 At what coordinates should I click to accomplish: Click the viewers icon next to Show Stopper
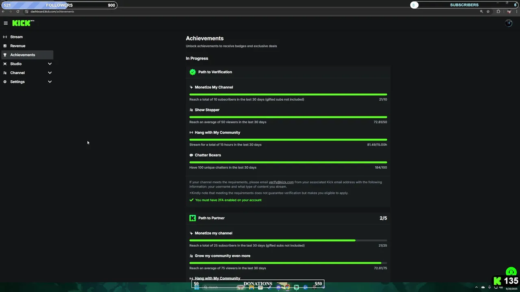click(x=191, y=110)
